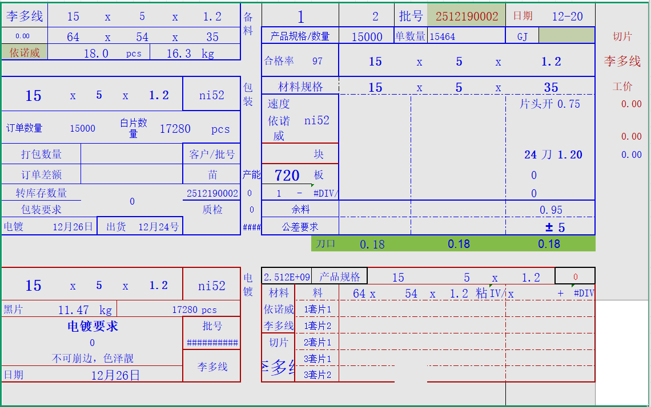Viewport: 651px width, 407px height.
Task: Click the 苗 cell
Action: coord(212,174)
